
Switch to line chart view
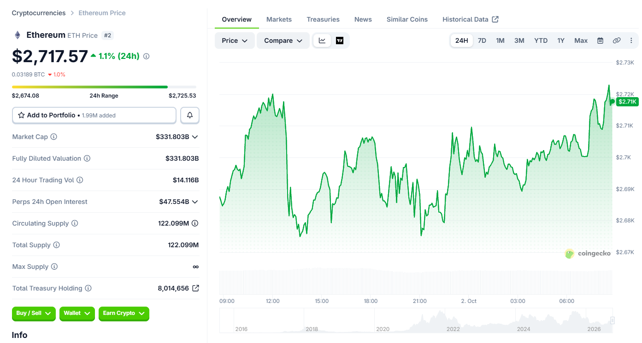(322, 41)
